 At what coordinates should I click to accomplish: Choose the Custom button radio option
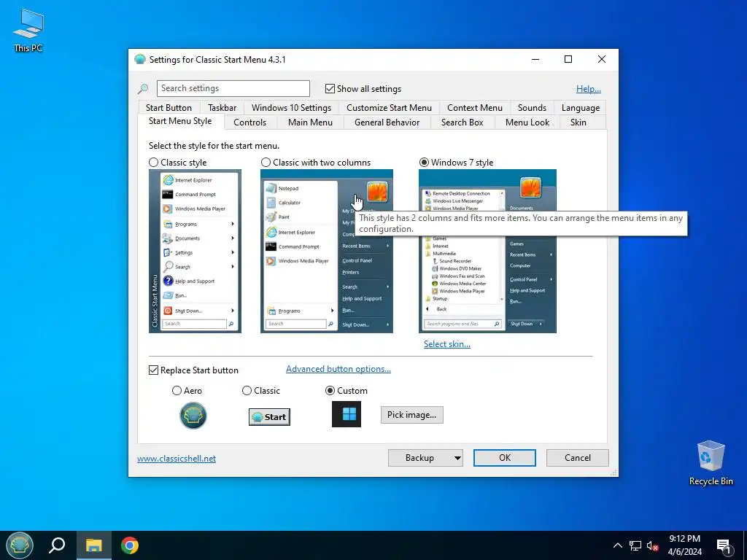point(330,391)
